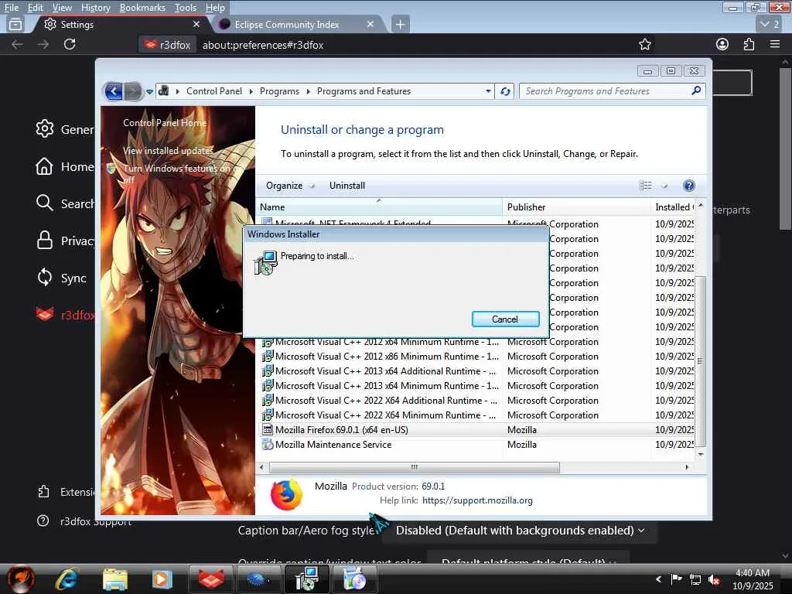Select Mozilla Firefox 69.0.1 (x64 en-US) row

tap(477, 430)
